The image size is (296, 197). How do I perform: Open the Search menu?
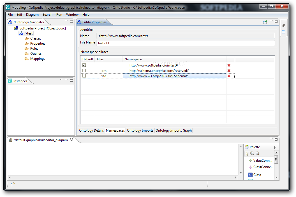click(47, 15)
